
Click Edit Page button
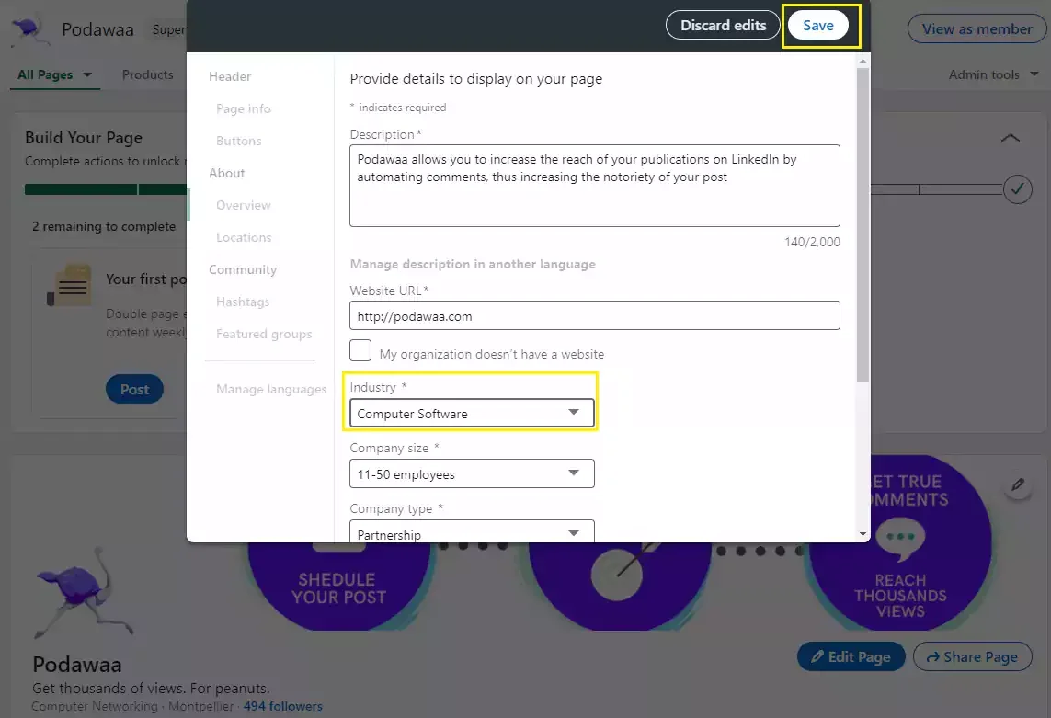pos(851,657)
